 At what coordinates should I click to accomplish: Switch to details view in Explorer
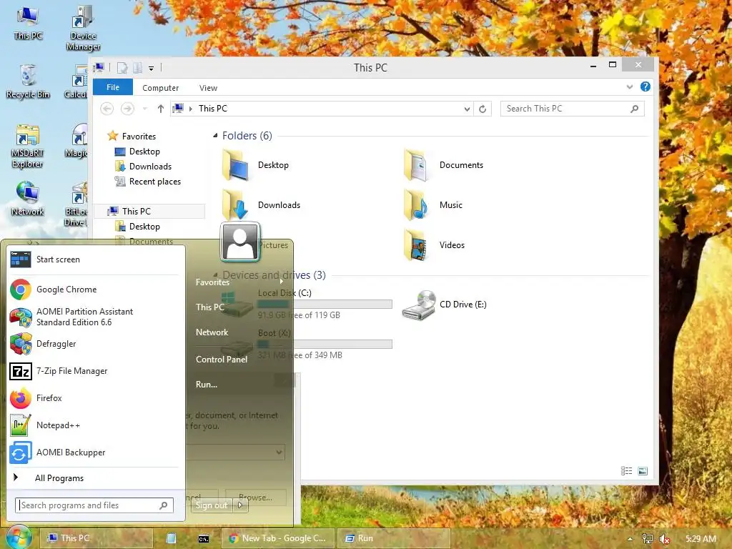point(626,471)
